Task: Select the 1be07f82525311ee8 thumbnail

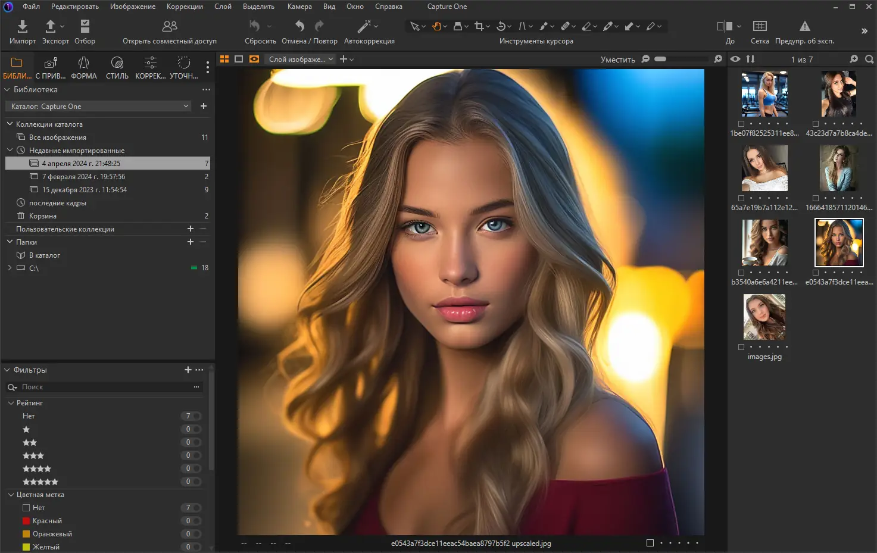Action: pyautogui.click(x=764, y=94)
